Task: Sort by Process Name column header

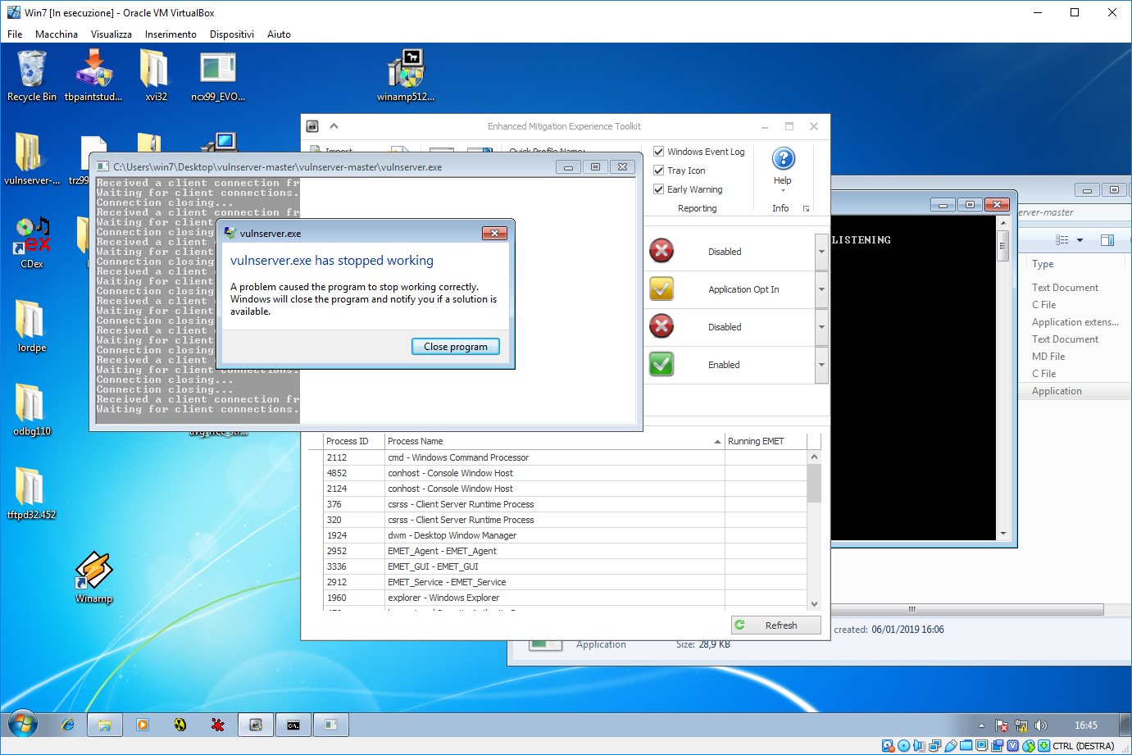Action: 554,441
